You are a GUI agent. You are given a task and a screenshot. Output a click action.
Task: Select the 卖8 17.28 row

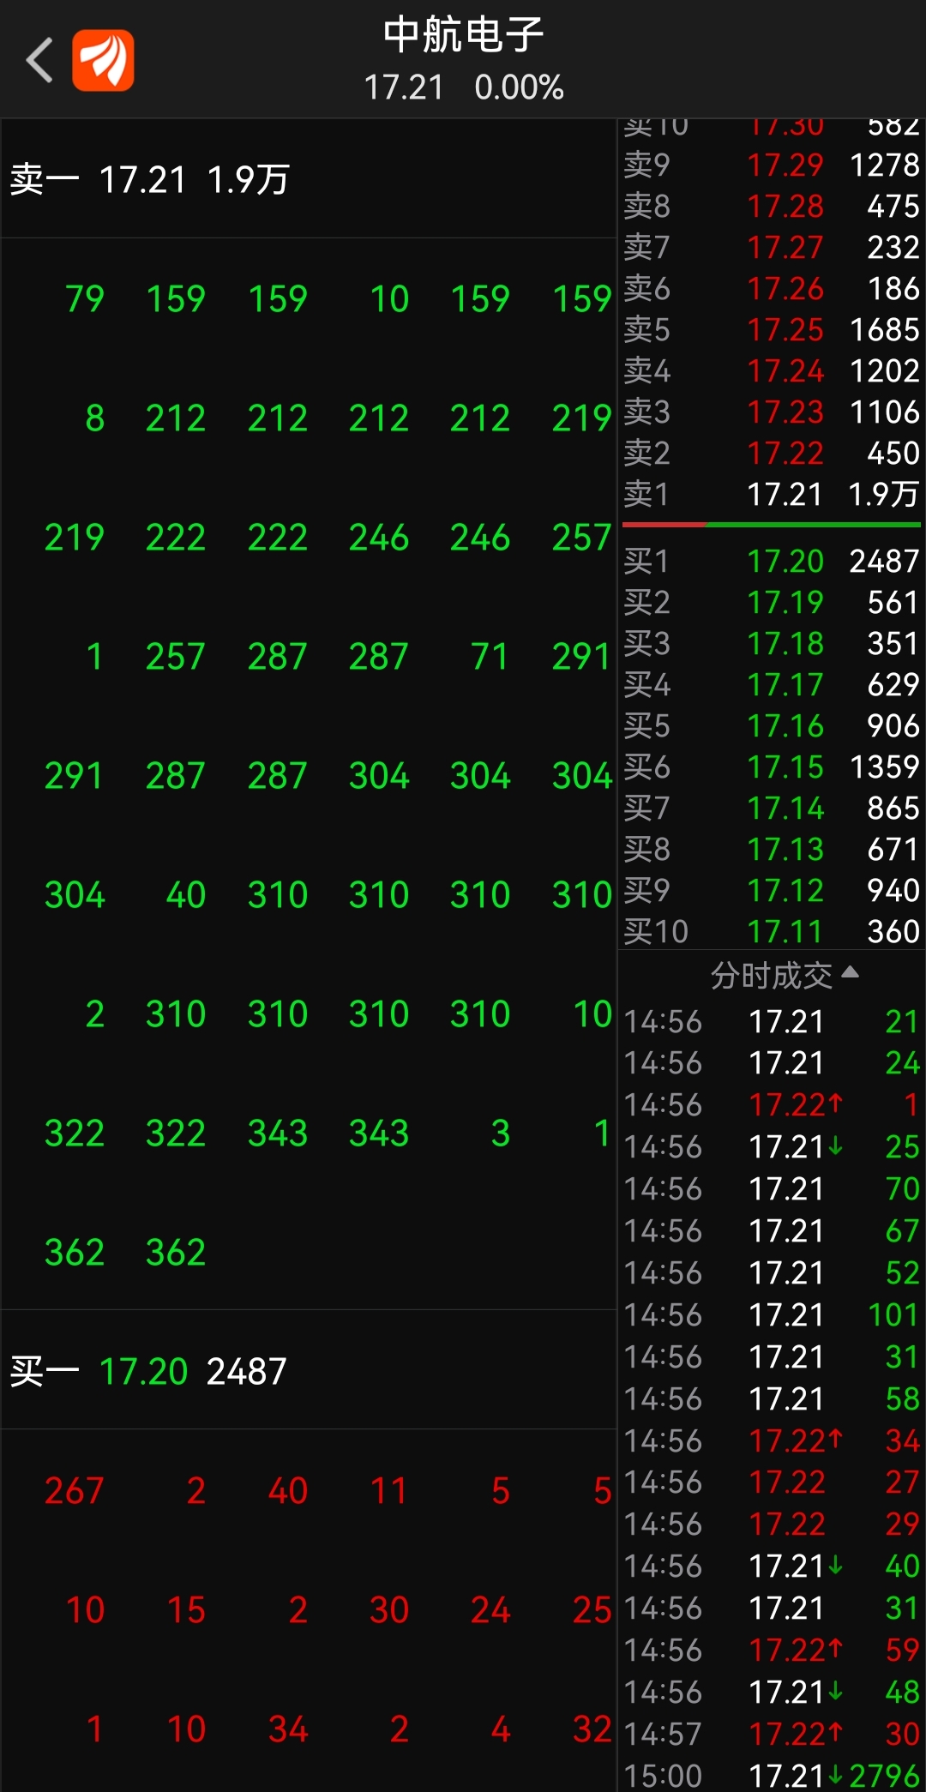pyautogui.click(x=772, y=206)
